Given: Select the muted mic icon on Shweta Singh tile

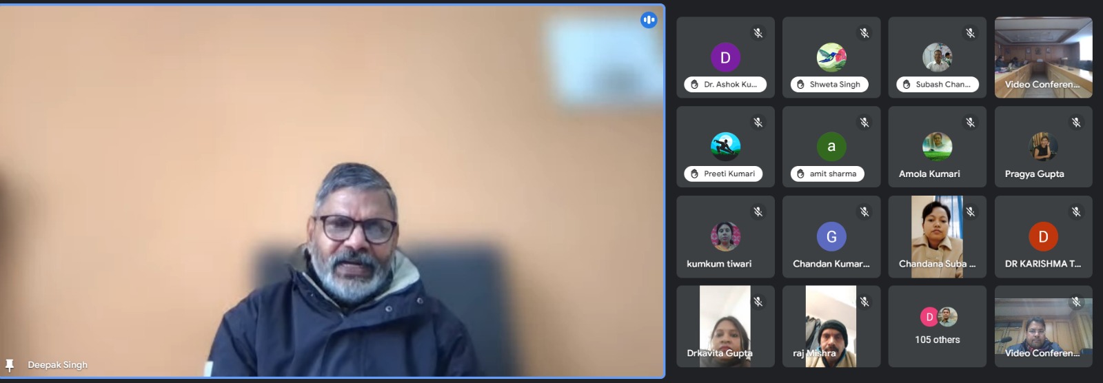Looking at the screenshot, I should tap(864, 32).
